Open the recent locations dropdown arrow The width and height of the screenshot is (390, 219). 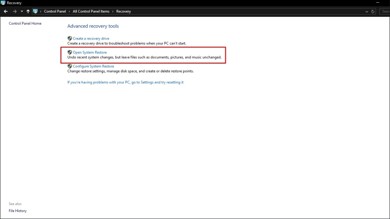[22, 11]
